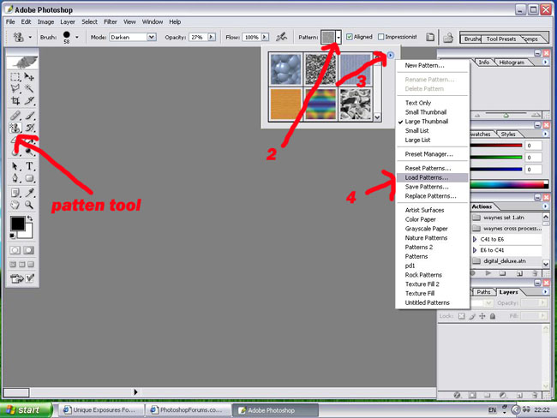The height and width of the screenshot is (418, 557).
Task: Switch to the Paths tab
Action: (x=484, y=292)
